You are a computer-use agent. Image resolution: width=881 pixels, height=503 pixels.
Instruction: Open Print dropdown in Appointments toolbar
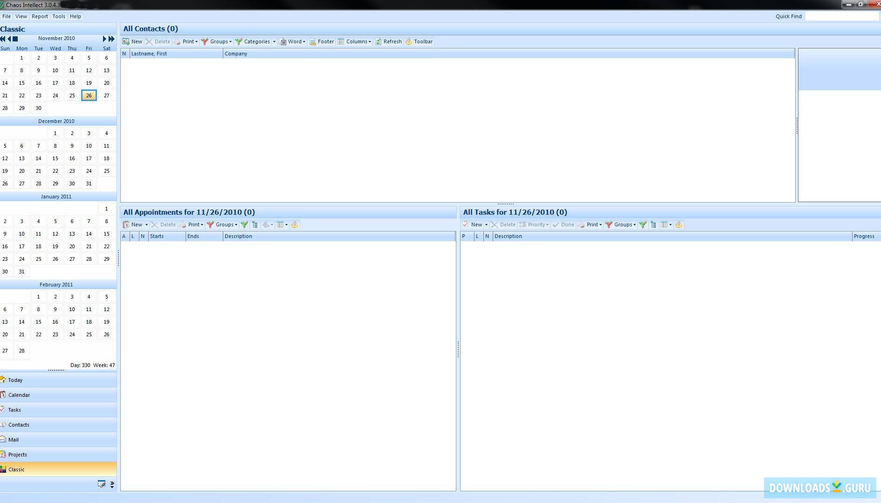coord(192,224)
